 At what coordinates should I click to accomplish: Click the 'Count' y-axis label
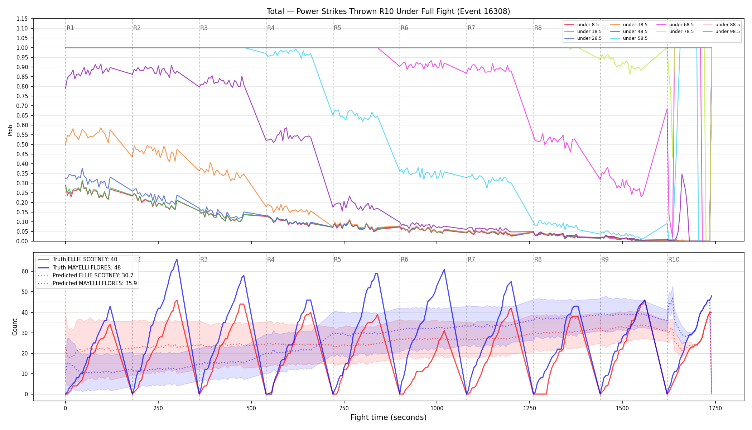15,327
